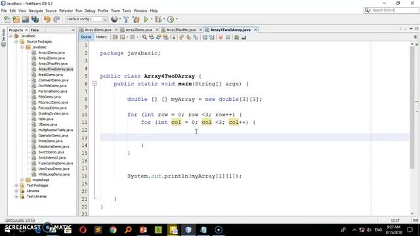The image size is (420, 236).
Task: Select Array4TwoDArray.java in project tree
Action: click(55, 69)
